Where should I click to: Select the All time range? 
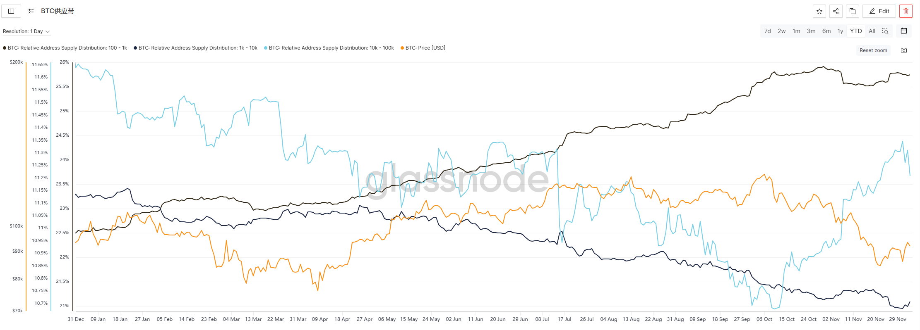tap(872, 31)
